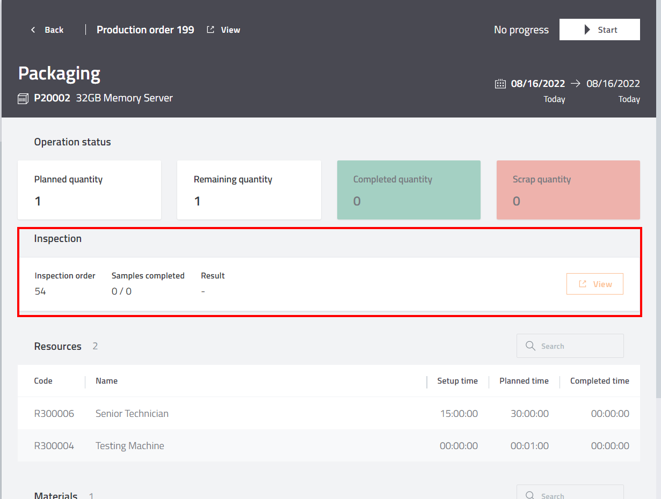The width and height of the screenshot is (661, 499).
Task: Click the play triangle icon in Start
Action: point(587,30)
